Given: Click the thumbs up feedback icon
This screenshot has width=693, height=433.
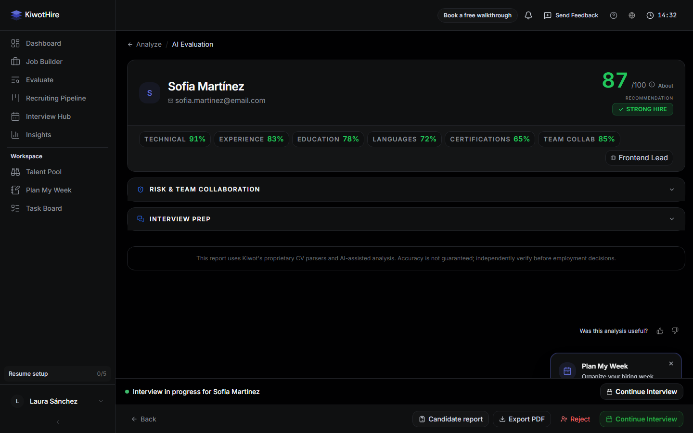Looking at the screenshot, I should coord(660,331).
